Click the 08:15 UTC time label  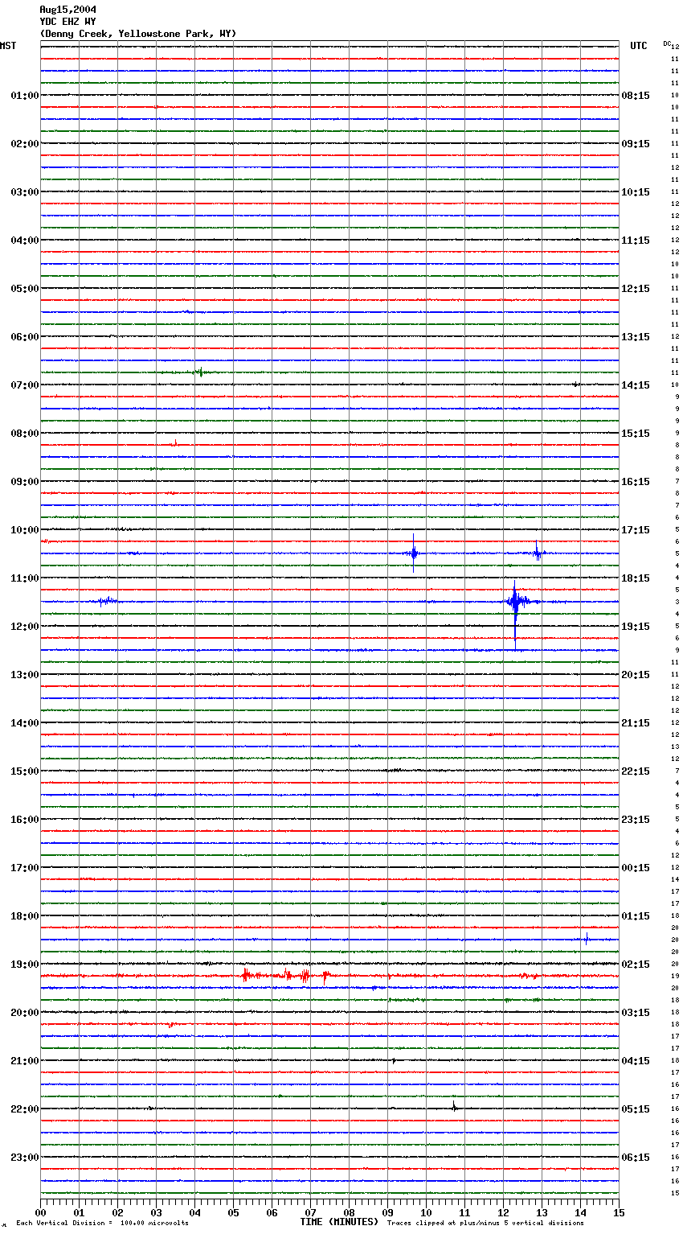tap(636, 96)
